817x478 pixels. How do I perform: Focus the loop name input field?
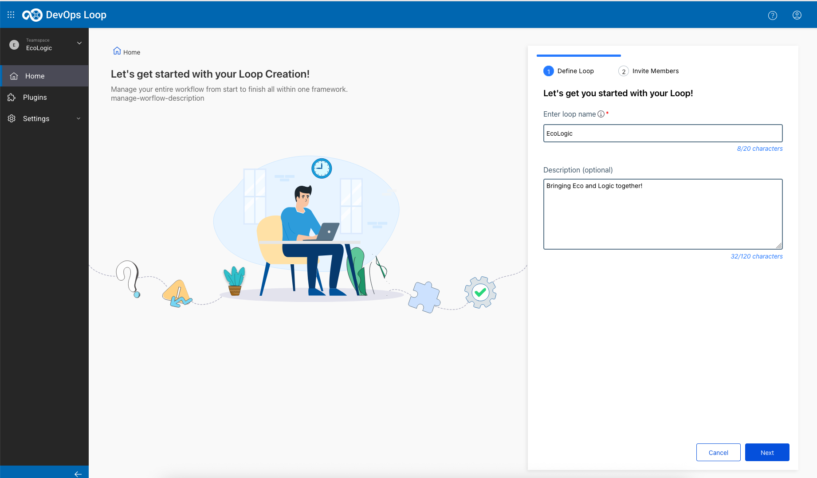click(663, 133)
